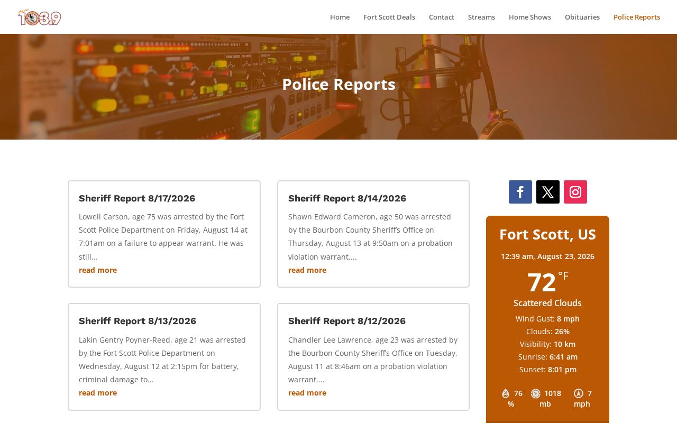The width and height of the screenshot is (677, 423).
Task: Read more of the 8/12/2026 report
Action: pyautogui.click(x=307, y=393)
